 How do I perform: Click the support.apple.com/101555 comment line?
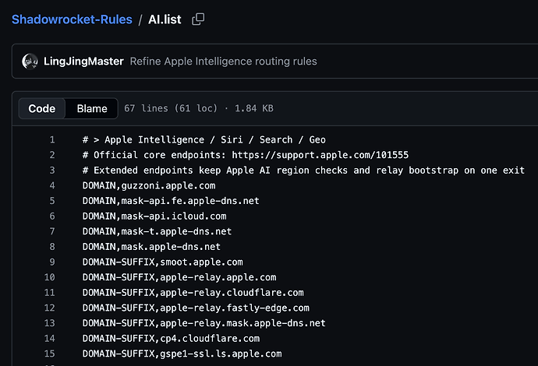(246, 155)
